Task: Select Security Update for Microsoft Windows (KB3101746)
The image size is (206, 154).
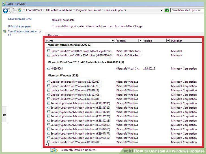Action: pos(80,103)
